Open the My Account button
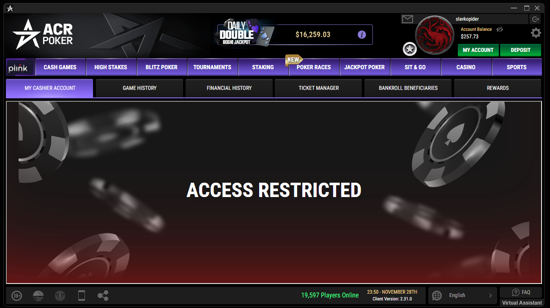The image size is (550, 308). tap(478, 50)
